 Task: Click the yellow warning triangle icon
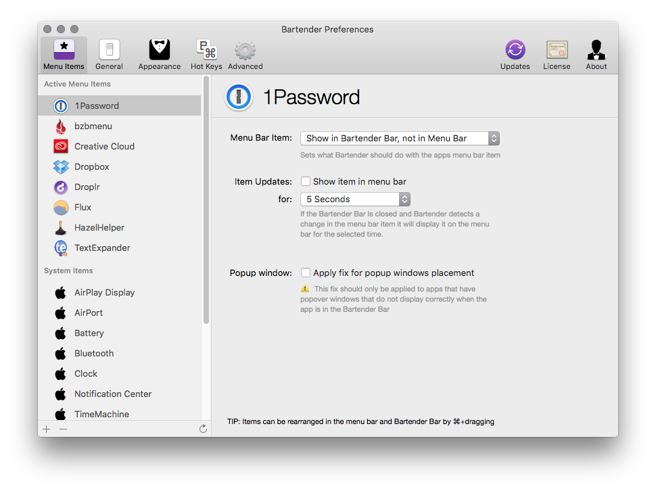coord(305,289)
